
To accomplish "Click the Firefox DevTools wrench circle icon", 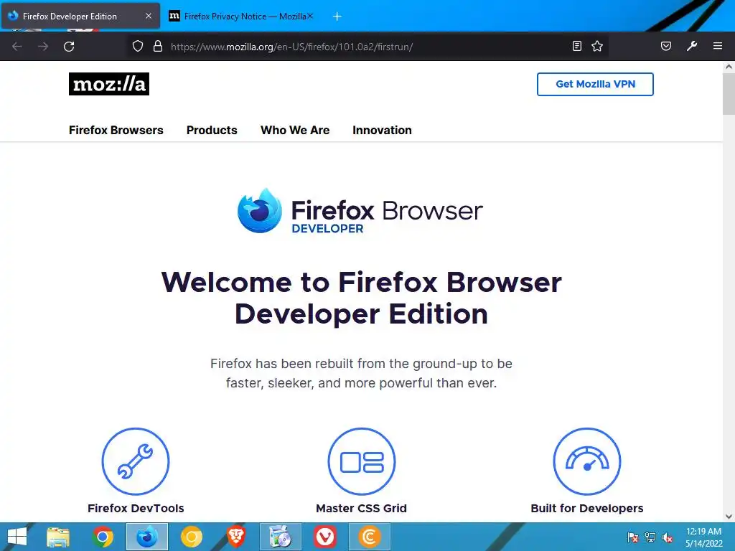I will [x=136, y=461].
